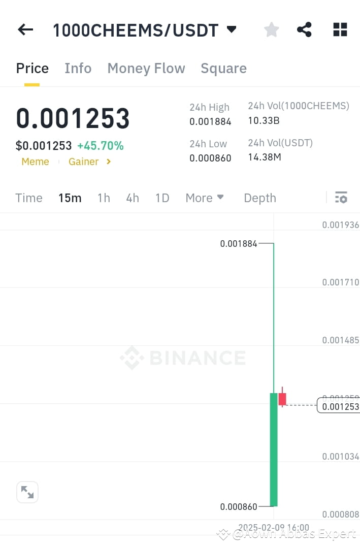Add 1000CHEEMS/USDT to favorites via star
Screen dimensions: 360x545
271,29
